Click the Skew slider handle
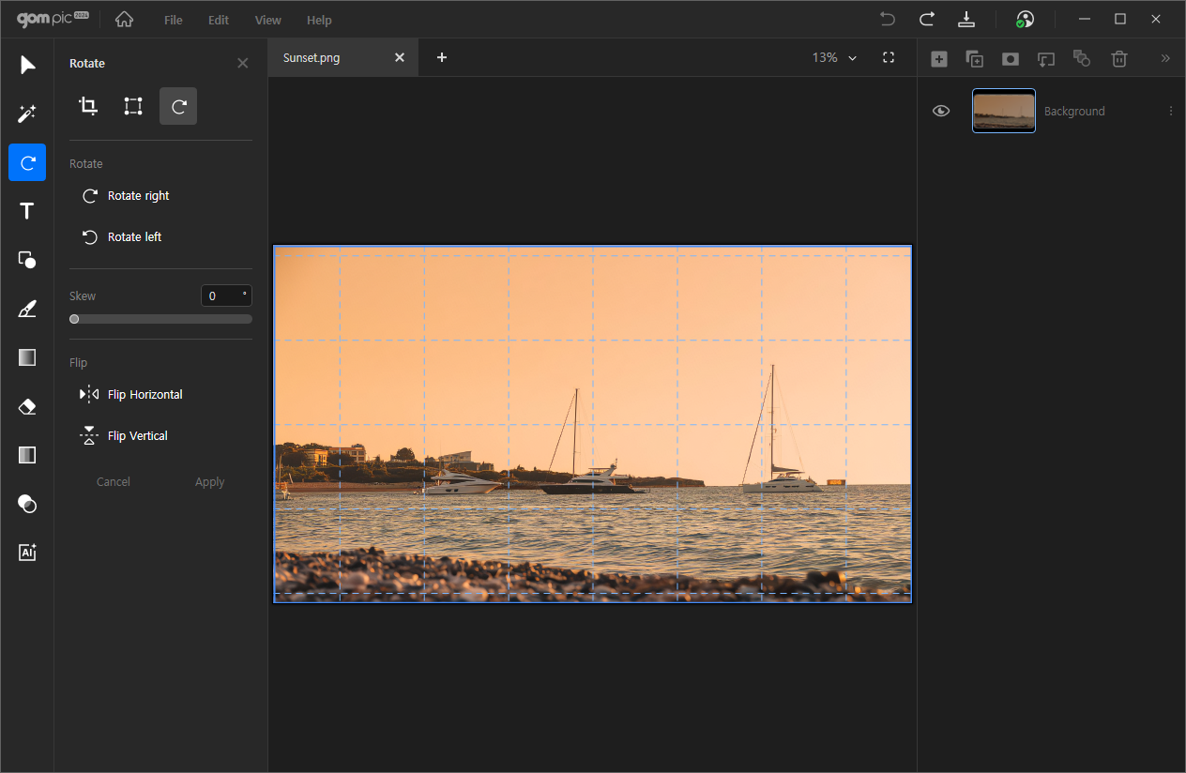The width and height of the screenshot is (1186, 773). pyautogui.click(x=74, y=319)
